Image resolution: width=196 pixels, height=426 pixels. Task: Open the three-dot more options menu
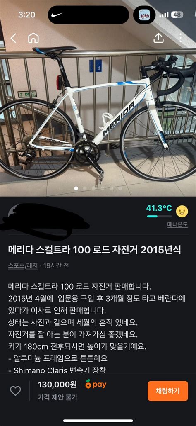pos(181,38)
